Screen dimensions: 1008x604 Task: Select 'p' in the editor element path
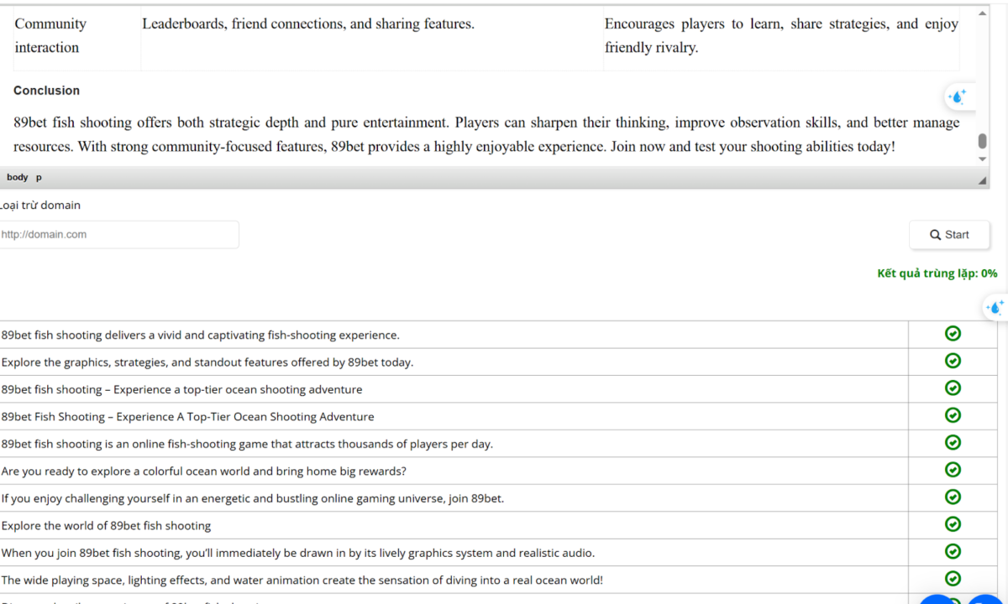39,178
